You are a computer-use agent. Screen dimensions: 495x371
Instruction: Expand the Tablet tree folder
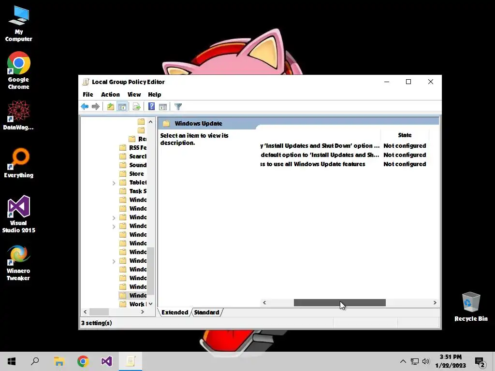pyautogui.click(x=114, y=183)
